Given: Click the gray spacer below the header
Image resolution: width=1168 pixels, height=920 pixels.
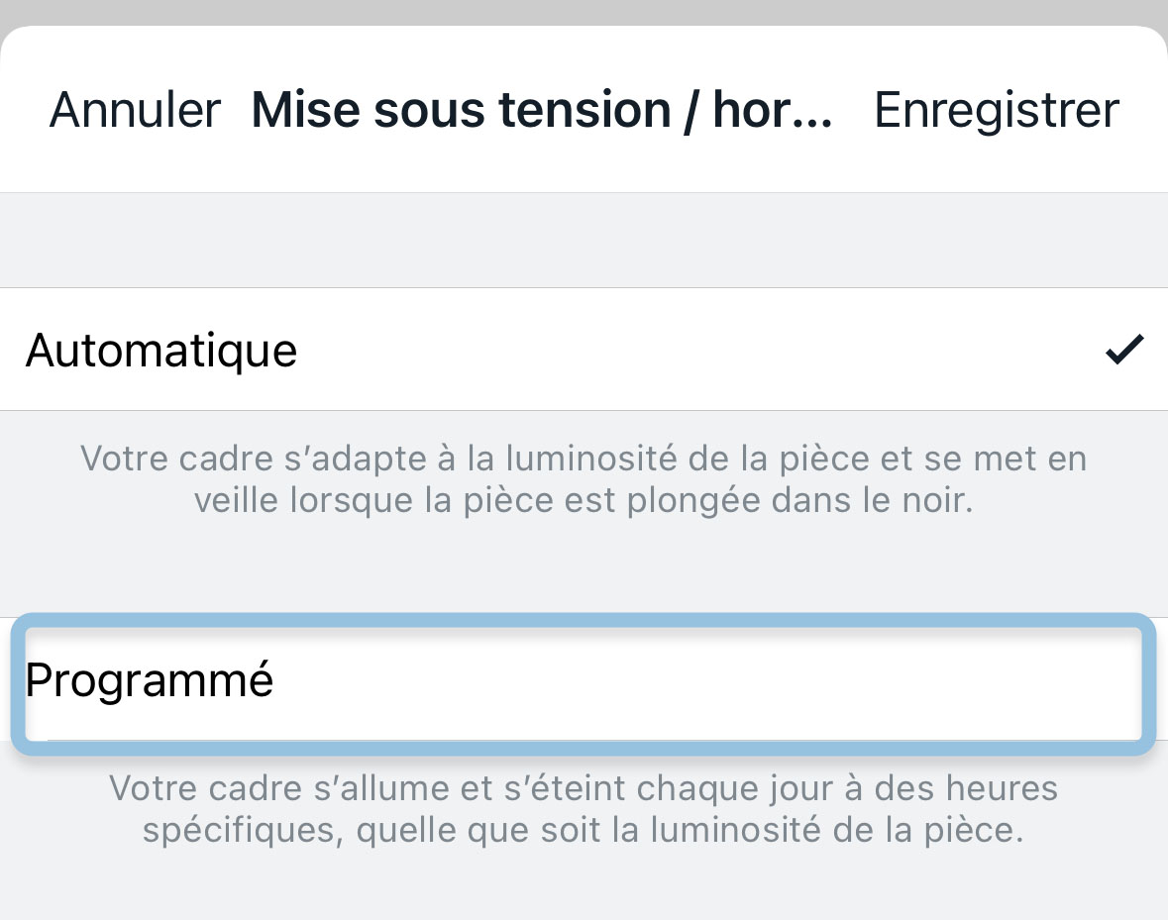Looking at the screenshot, I should pos(584,241).
